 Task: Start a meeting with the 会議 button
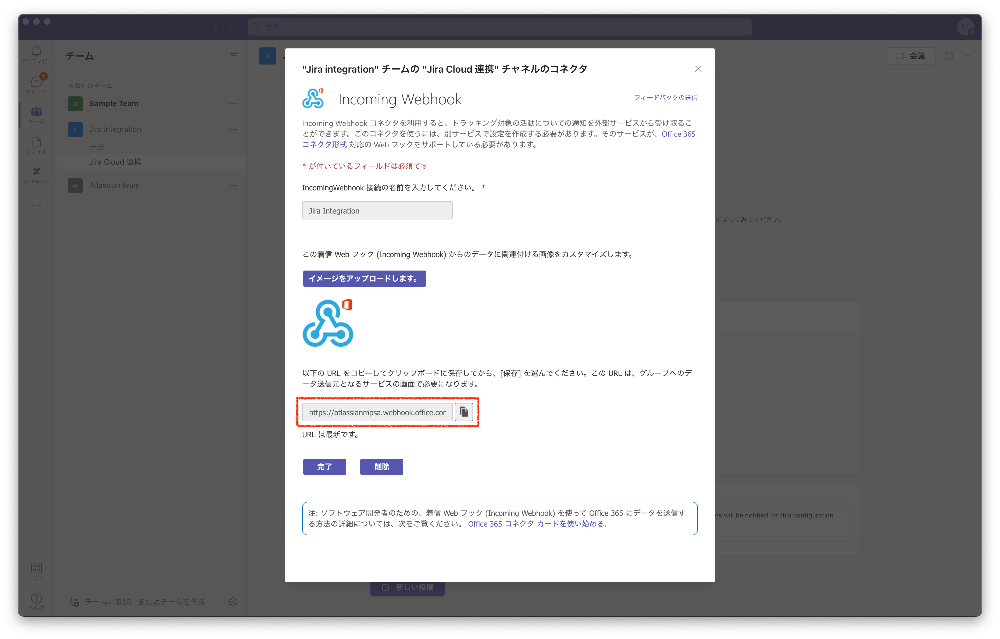(x=910, y=56)
